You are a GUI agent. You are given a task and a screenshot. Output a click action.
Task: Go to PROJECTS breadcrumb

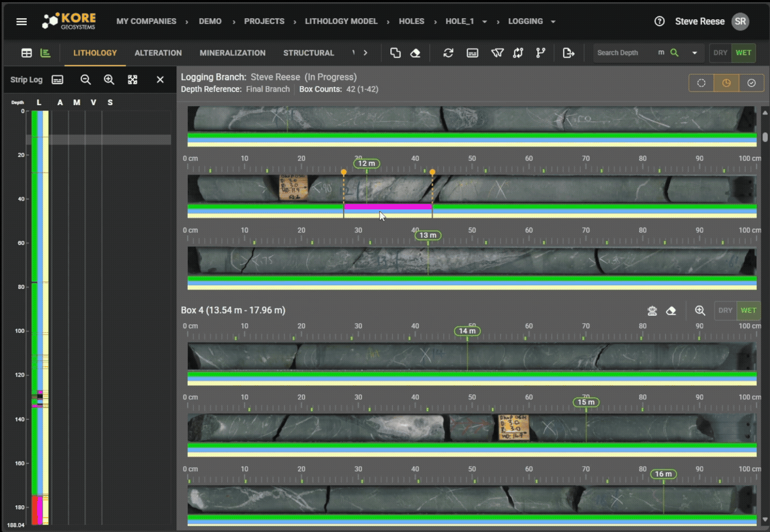tap(264, 21)
